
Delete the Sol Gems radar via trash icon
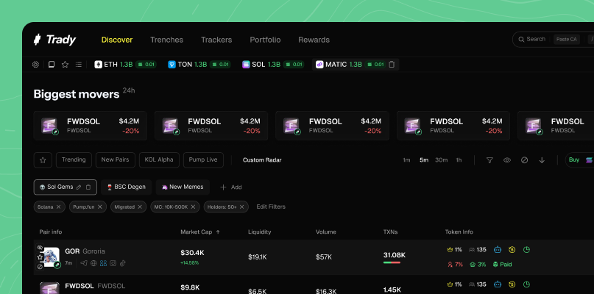pos(88,187)
